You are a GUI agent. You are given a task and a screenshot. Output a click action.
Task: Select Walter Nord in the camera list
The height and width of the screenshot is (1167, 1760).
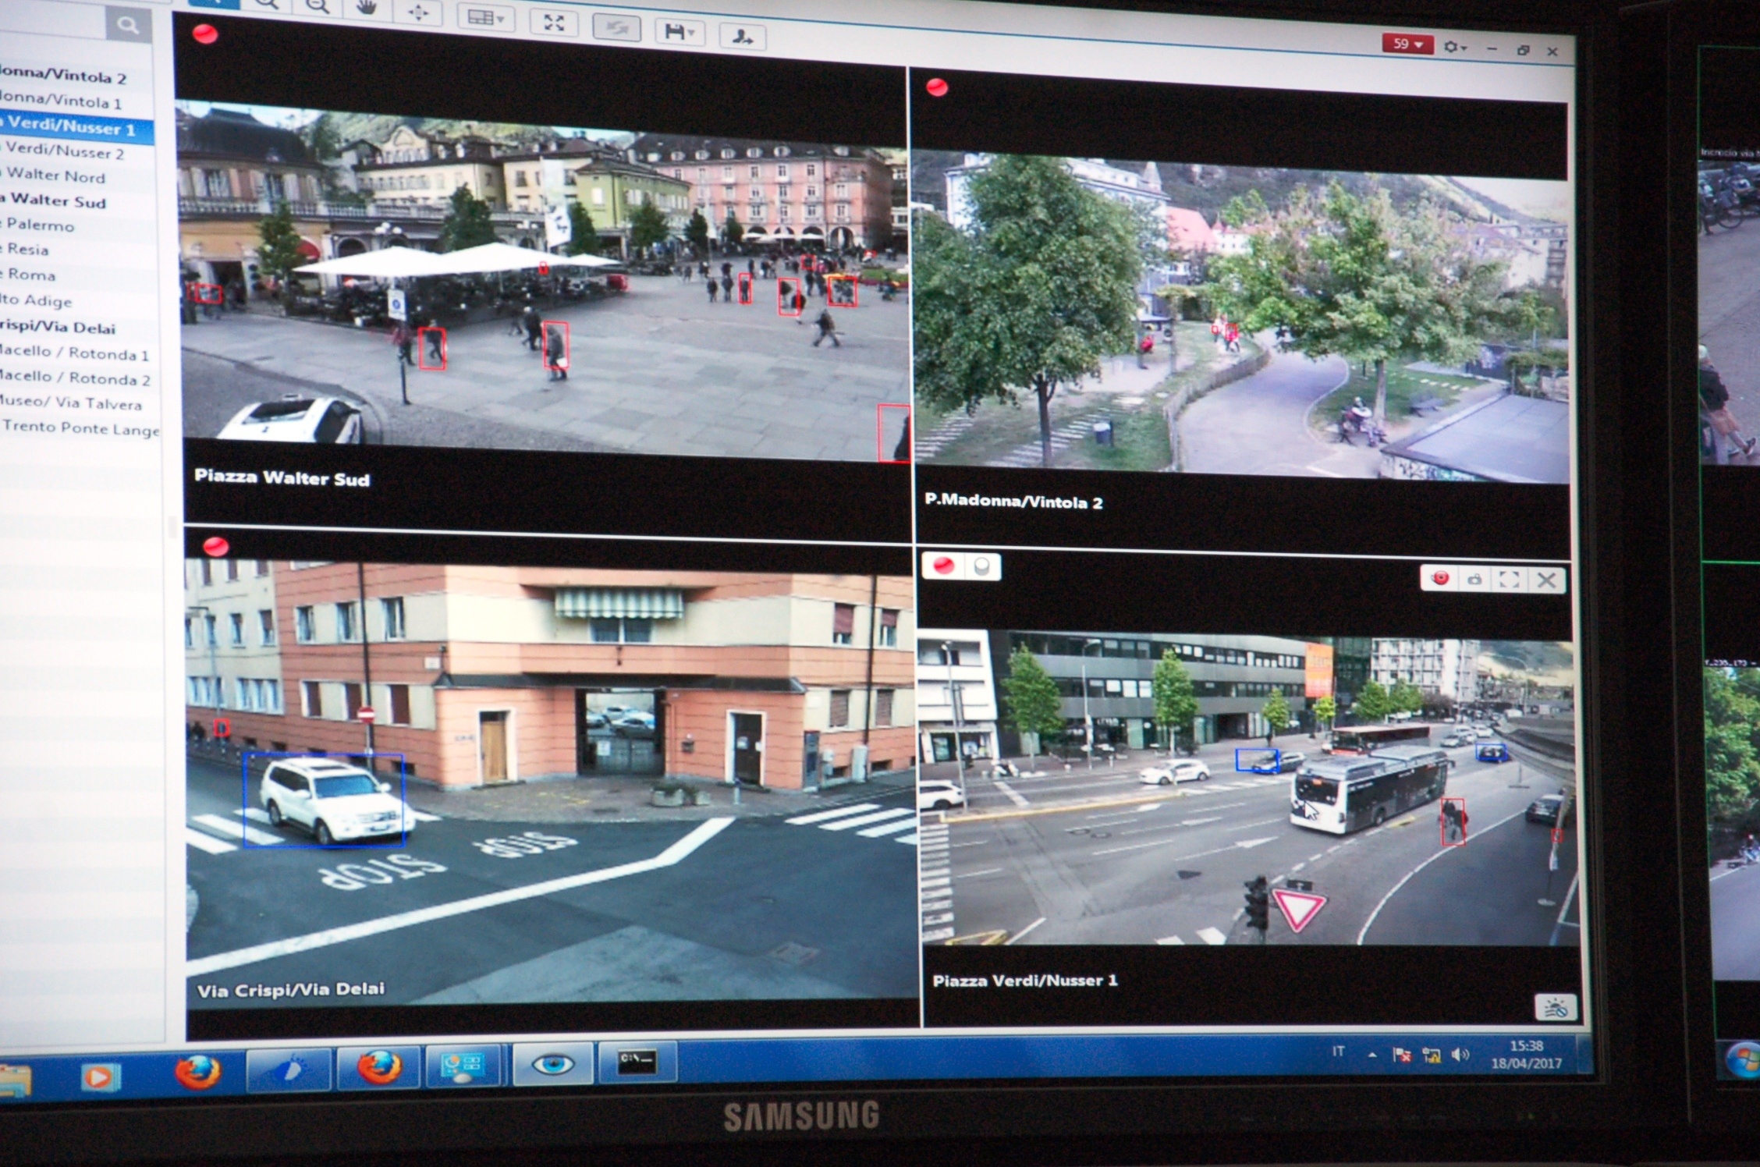[x=56, y=176]
